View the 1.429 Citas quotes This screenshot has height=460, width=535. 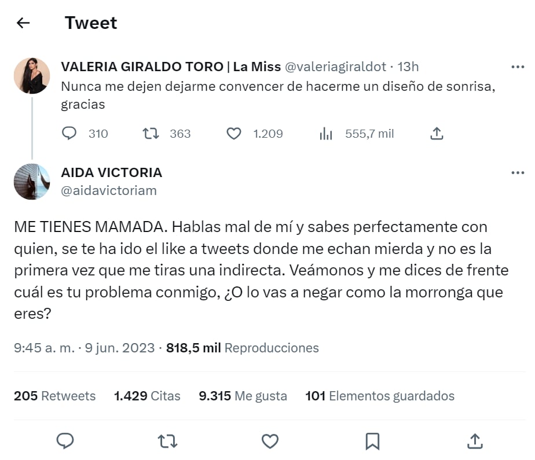tap(147, 396)
